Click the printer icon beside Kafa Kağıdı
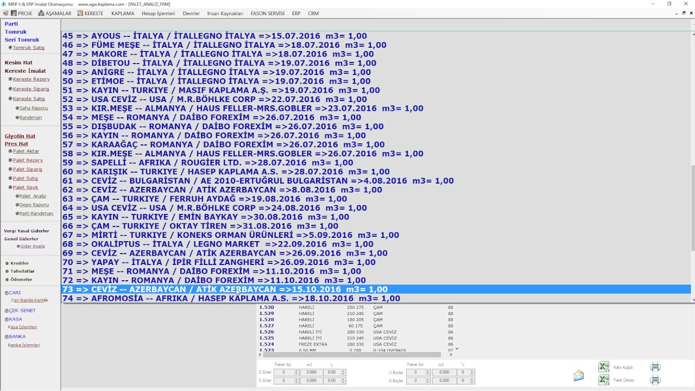 click(655, 367)
